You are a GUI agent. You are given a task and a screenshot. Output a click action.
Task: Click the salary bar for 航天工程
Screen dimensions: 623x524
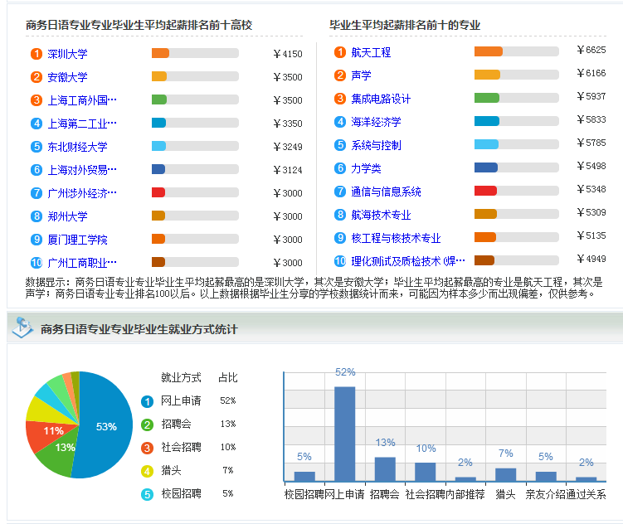coord(517,51)
